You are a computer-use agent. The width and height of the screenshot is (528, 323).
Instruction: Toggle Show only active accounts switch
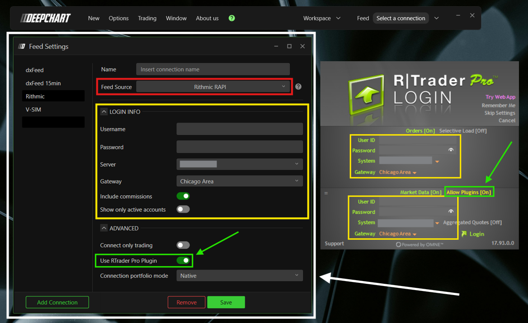click(x=183, y=209)
